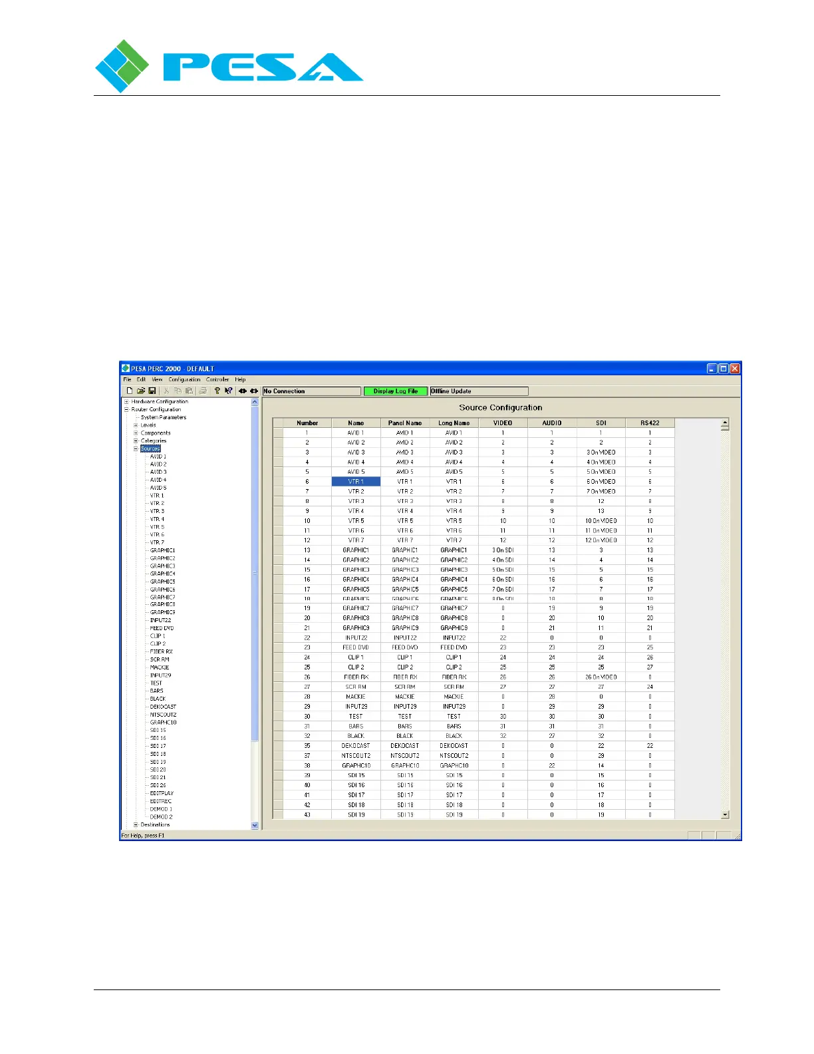The image size is (814, 1054).
Task: Click the RS422 column header
Action: 650,423
